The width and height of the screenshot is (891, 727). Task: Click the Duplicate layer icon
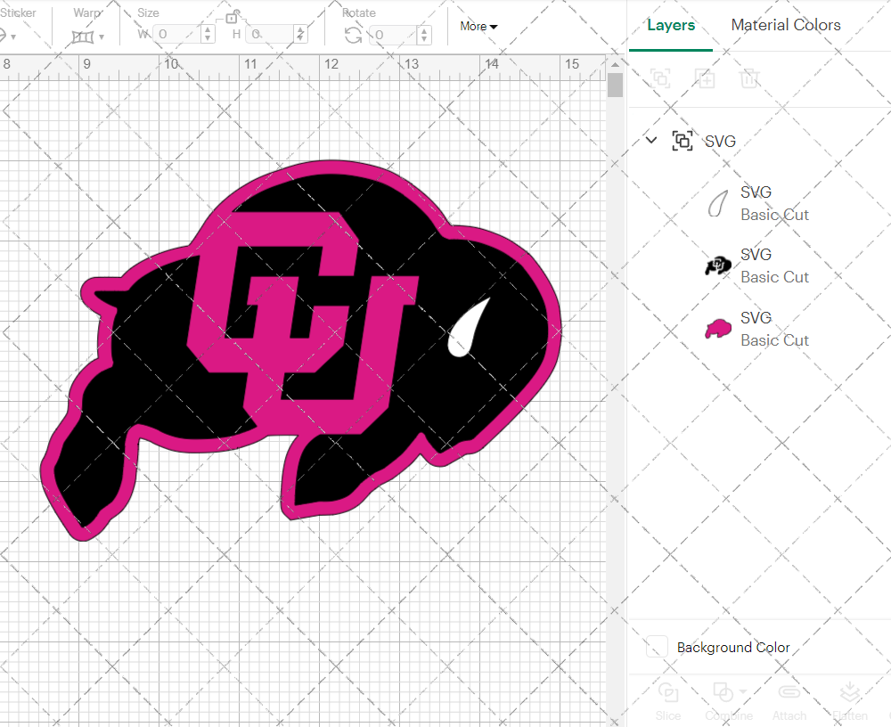(705, 78)
